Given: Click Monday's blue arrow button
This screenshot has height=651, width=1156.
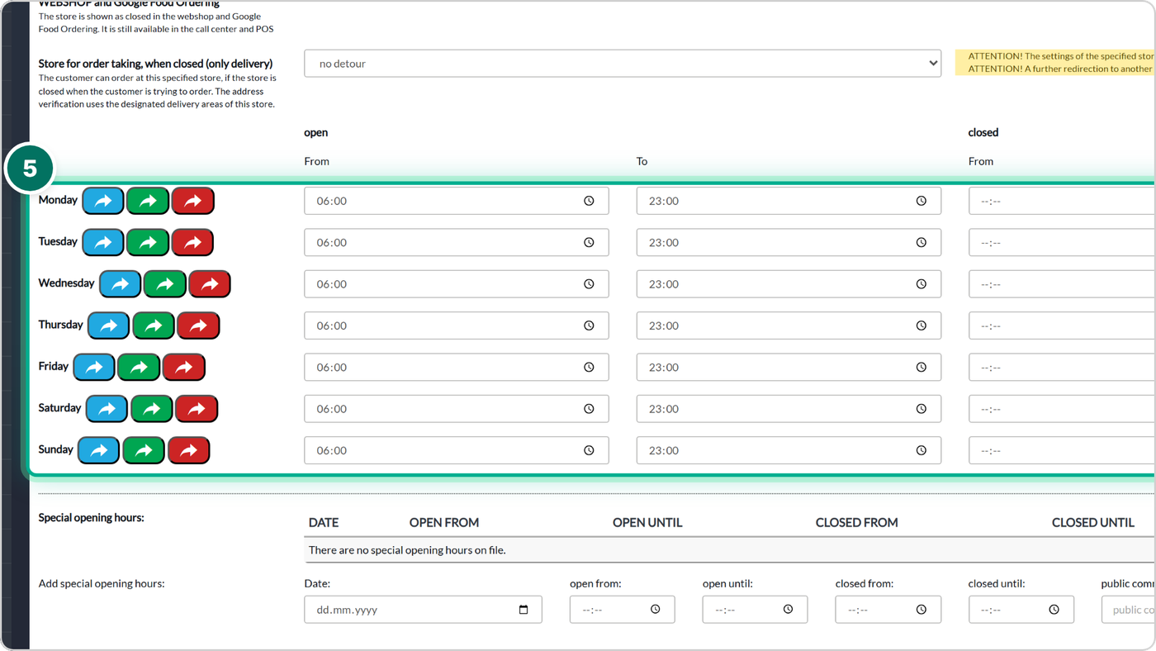Looking at the screenshot, I should pos(103,201).
